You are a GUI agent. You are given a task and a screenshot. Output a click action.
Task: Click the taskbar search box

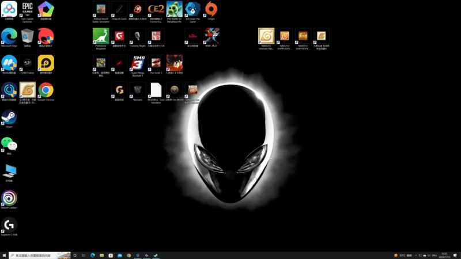(x=40, y=256)
